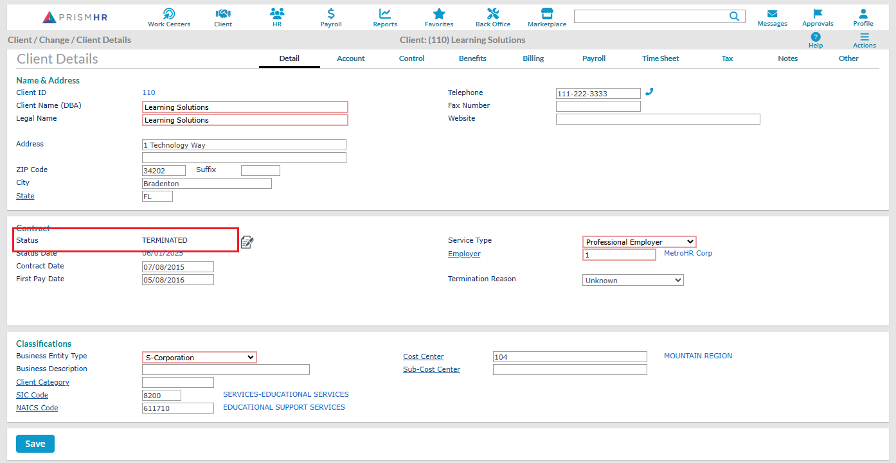The width and height of the screenshot is (896, 463).
Task: Expand Business Entity Type dropdown
Action: [199, 358]
